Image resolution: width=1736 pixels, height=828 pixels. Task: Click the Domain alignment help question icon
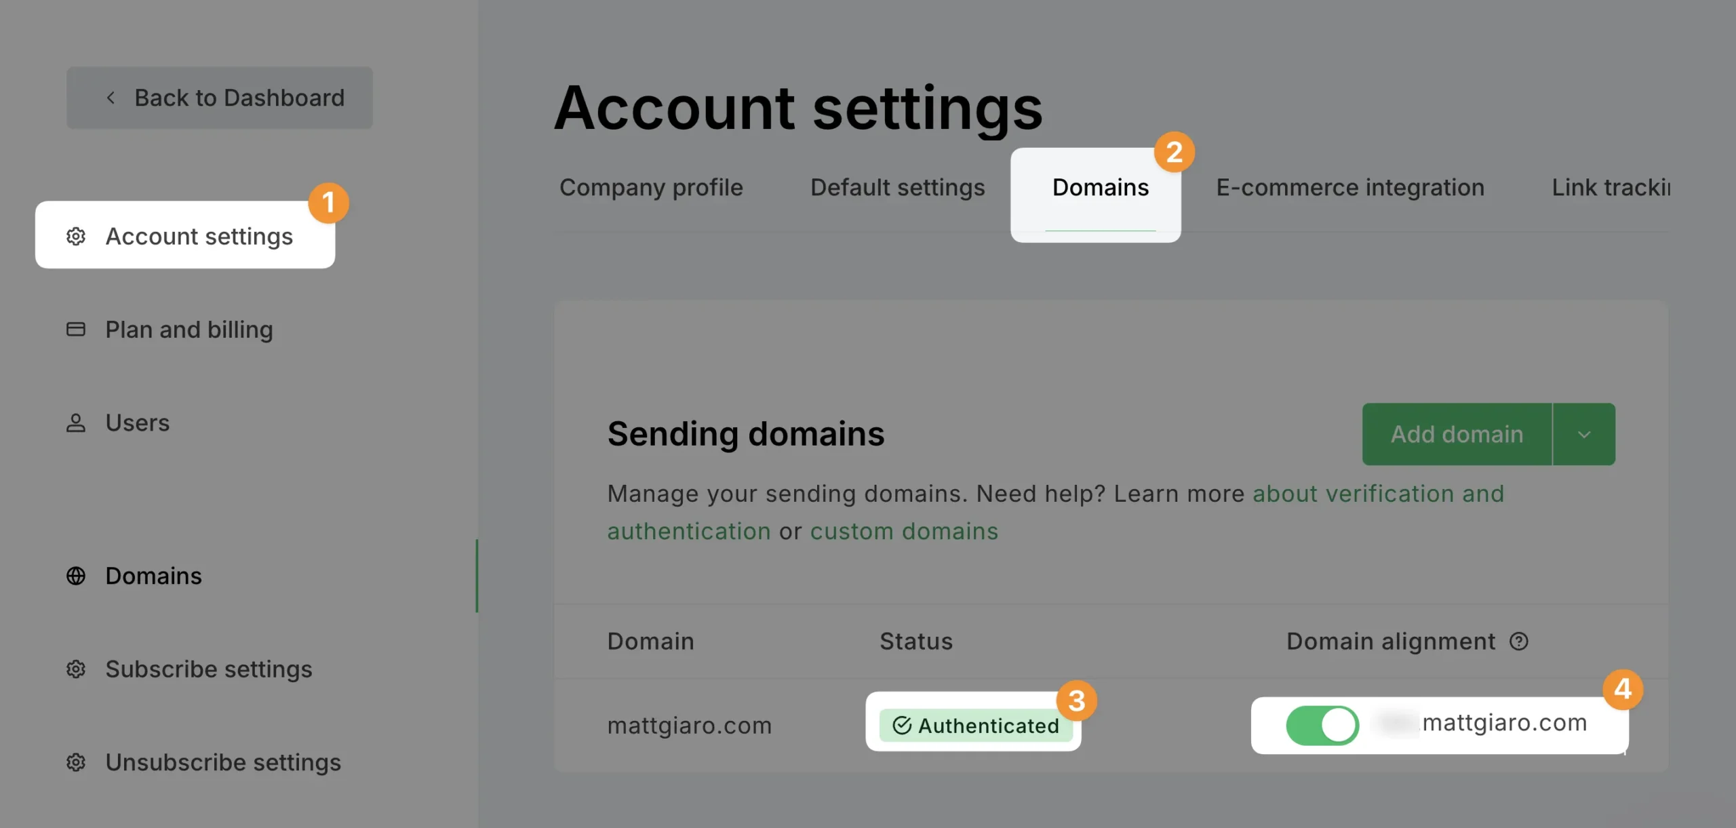click(1519, 642)
